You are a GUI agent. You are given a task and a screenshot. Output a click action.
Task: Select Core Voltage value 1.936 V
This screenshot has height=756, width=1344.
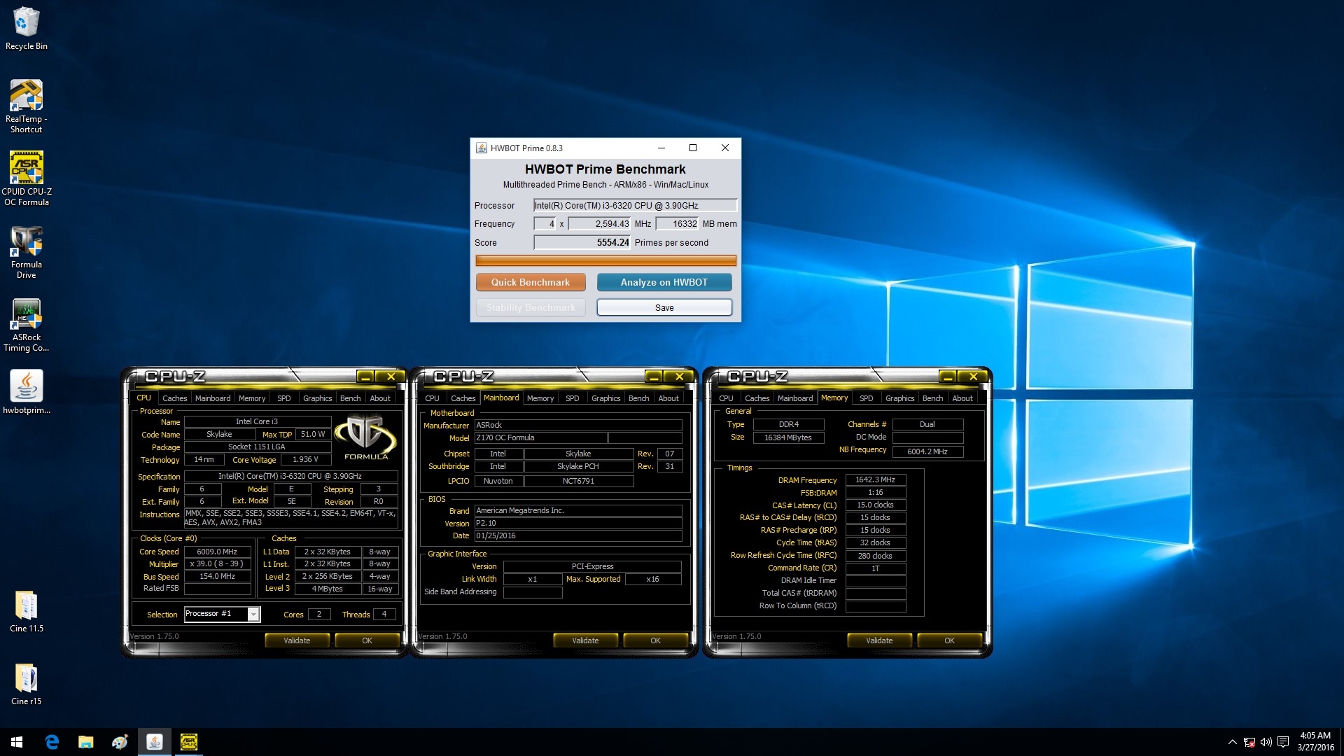tap(305, 459)
